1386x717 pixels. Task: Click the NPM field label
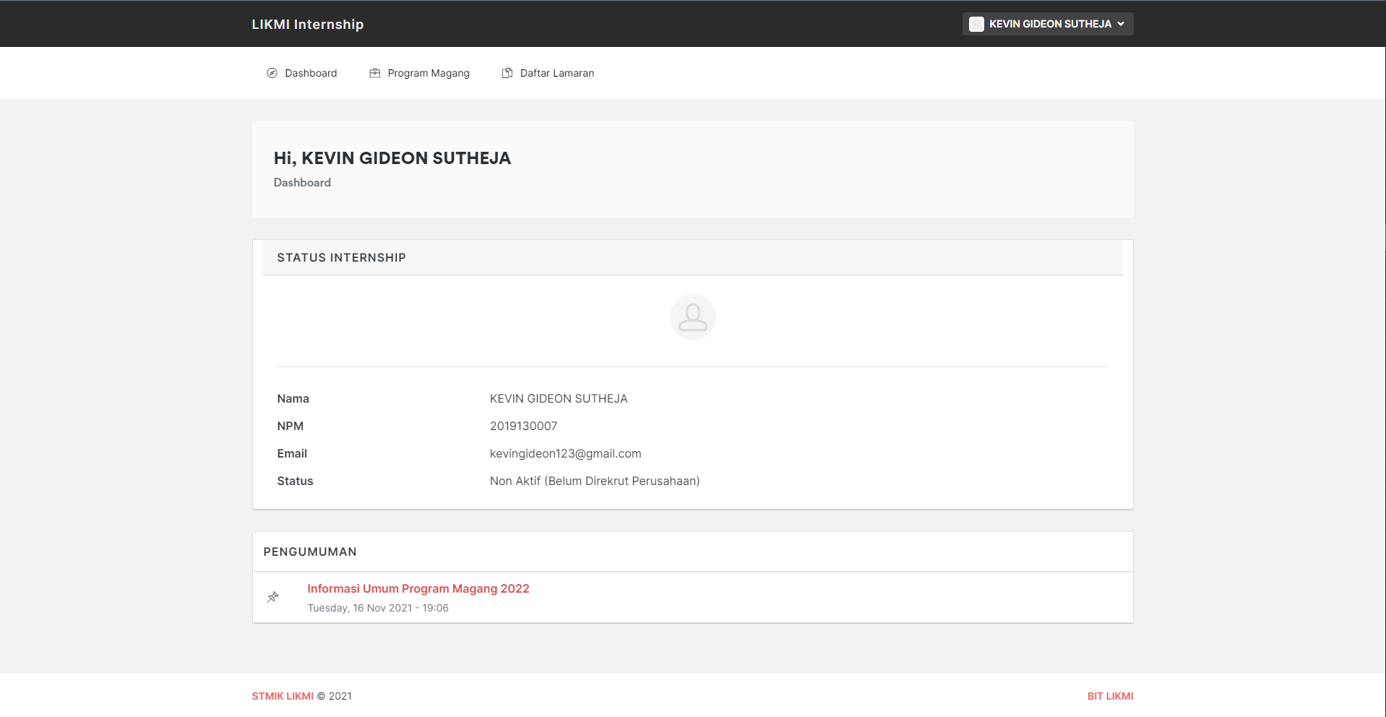click(x=290, y=426)
